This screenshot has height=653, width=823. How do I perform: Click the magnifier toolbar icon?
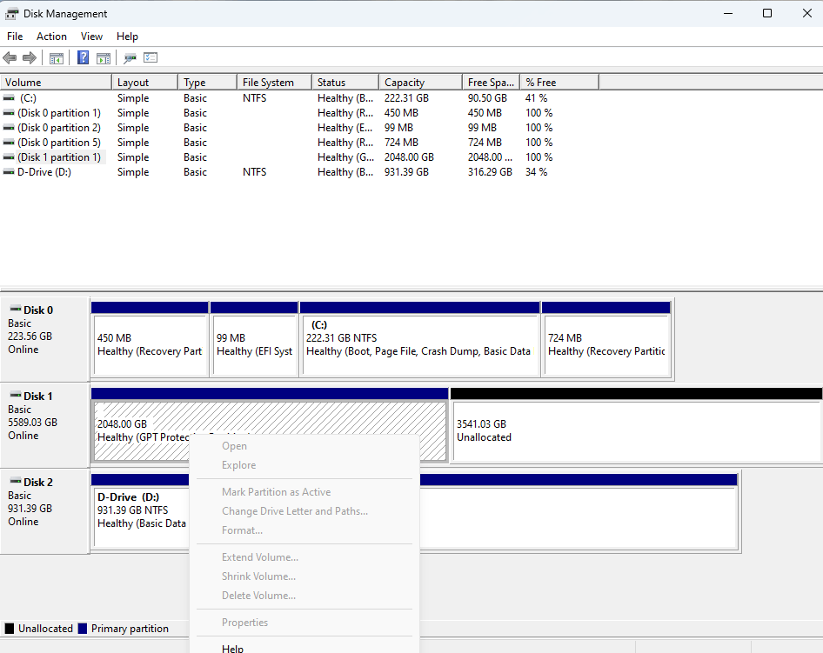[129, 58]
